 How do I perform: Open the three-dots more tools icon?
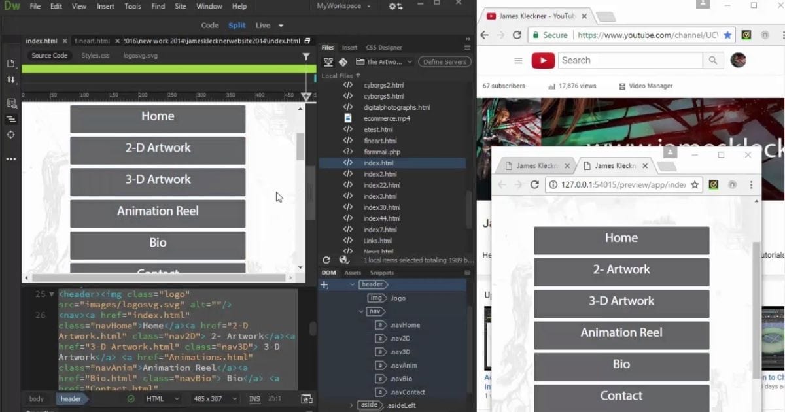click(x=10, y=159)
